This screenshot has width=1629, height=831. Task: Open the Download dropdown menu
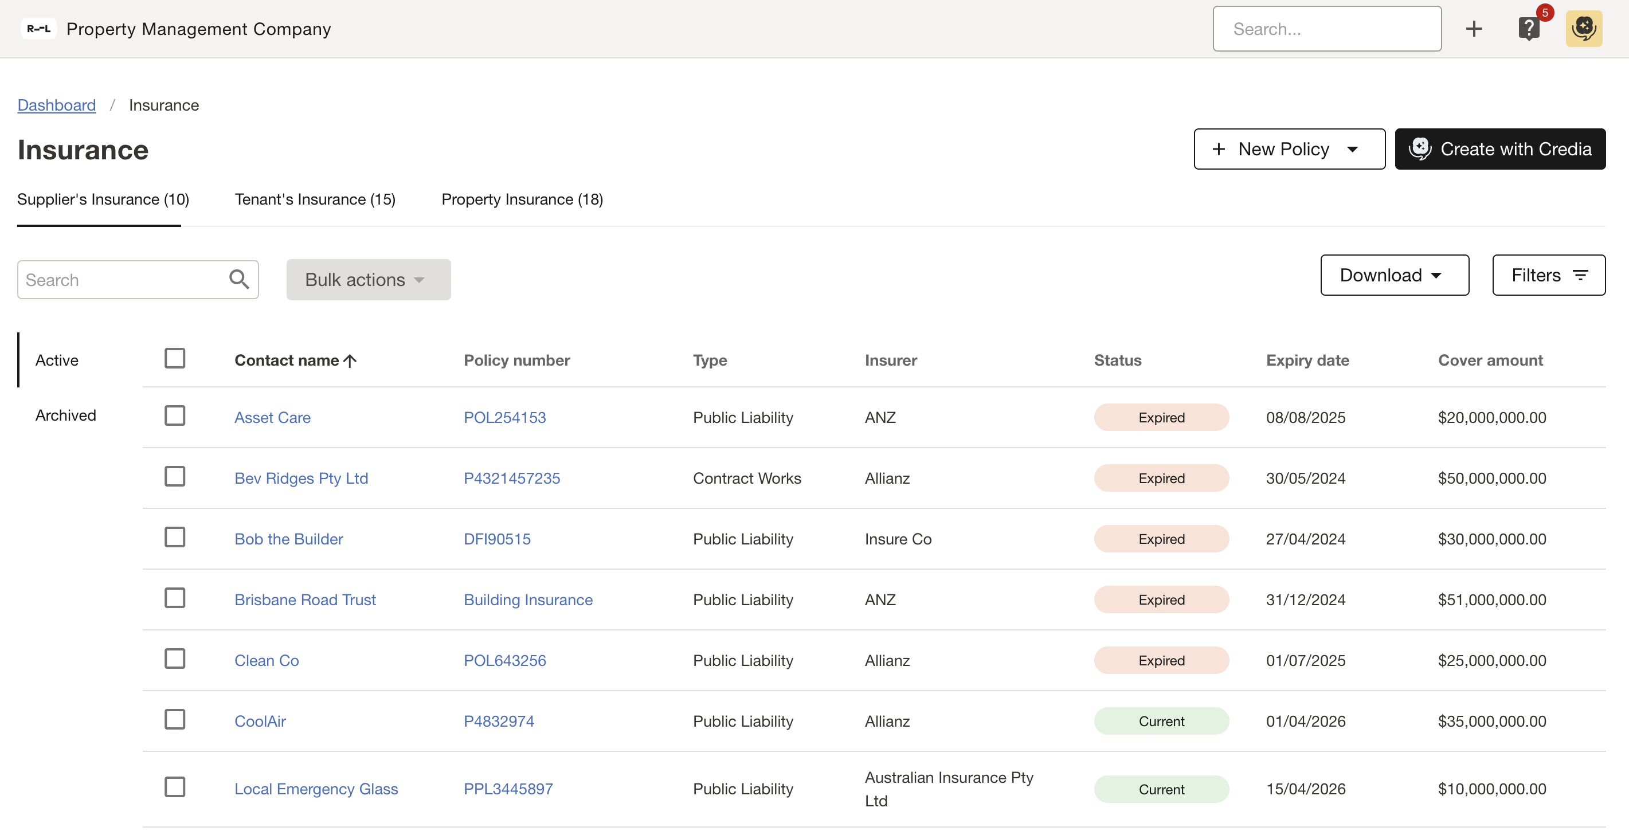1394,275
